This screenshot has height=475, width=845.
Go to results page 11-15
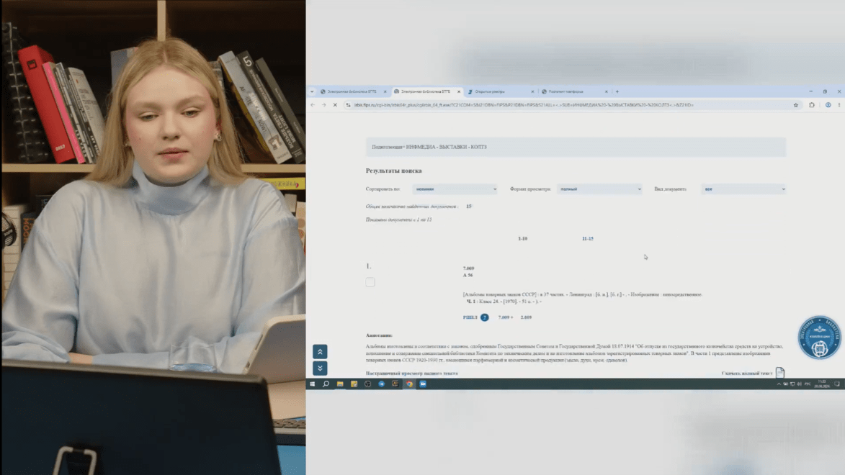pos(587,238)
